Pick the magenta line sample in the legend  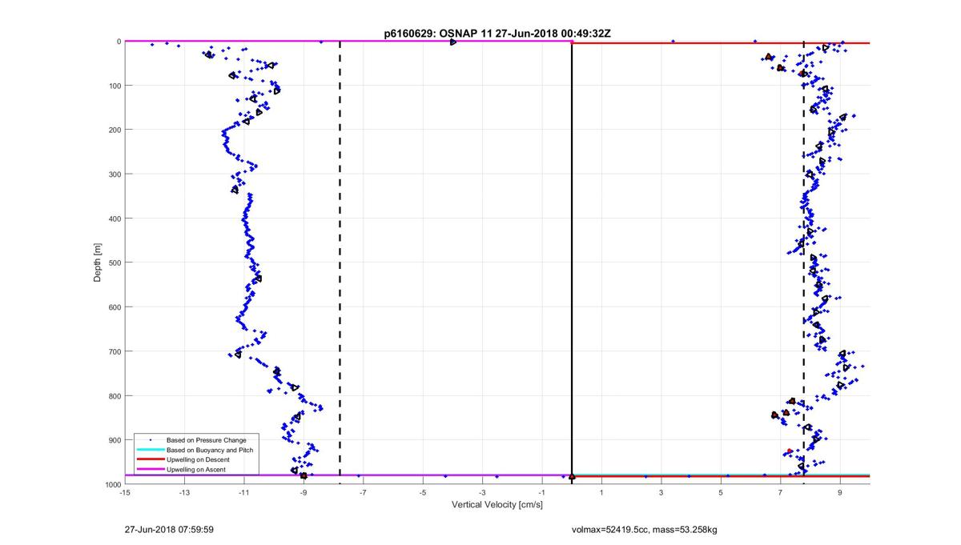coord(150,469)
